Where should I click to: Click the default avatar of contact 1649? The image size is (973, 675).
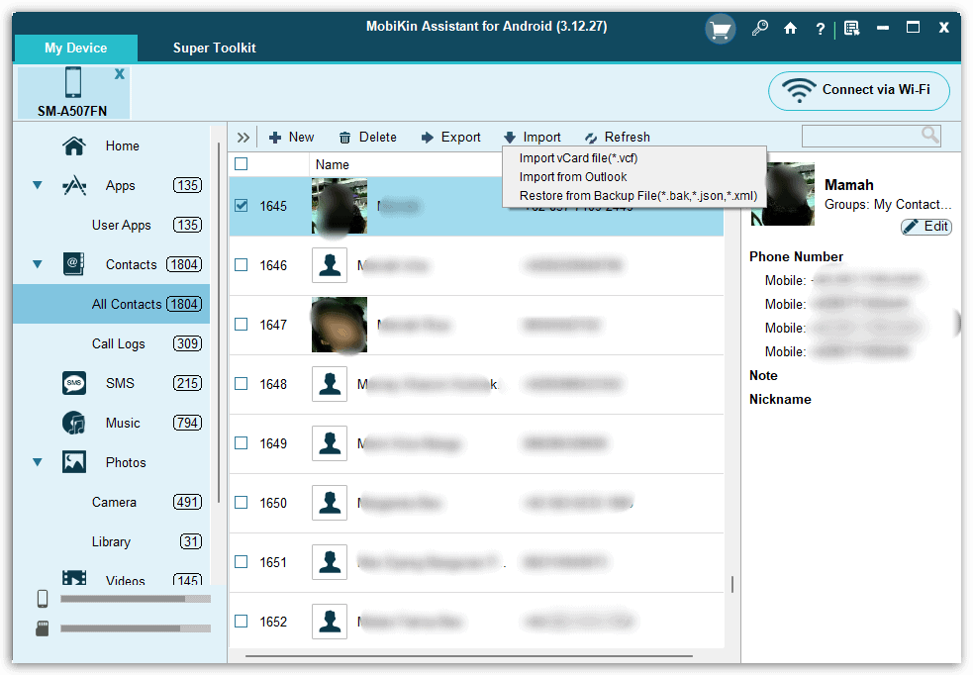click(330, 443)
